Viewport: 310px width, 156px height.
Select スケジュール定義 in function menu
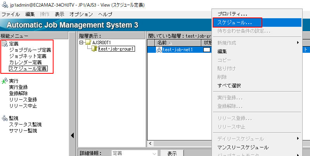(28, 69)
